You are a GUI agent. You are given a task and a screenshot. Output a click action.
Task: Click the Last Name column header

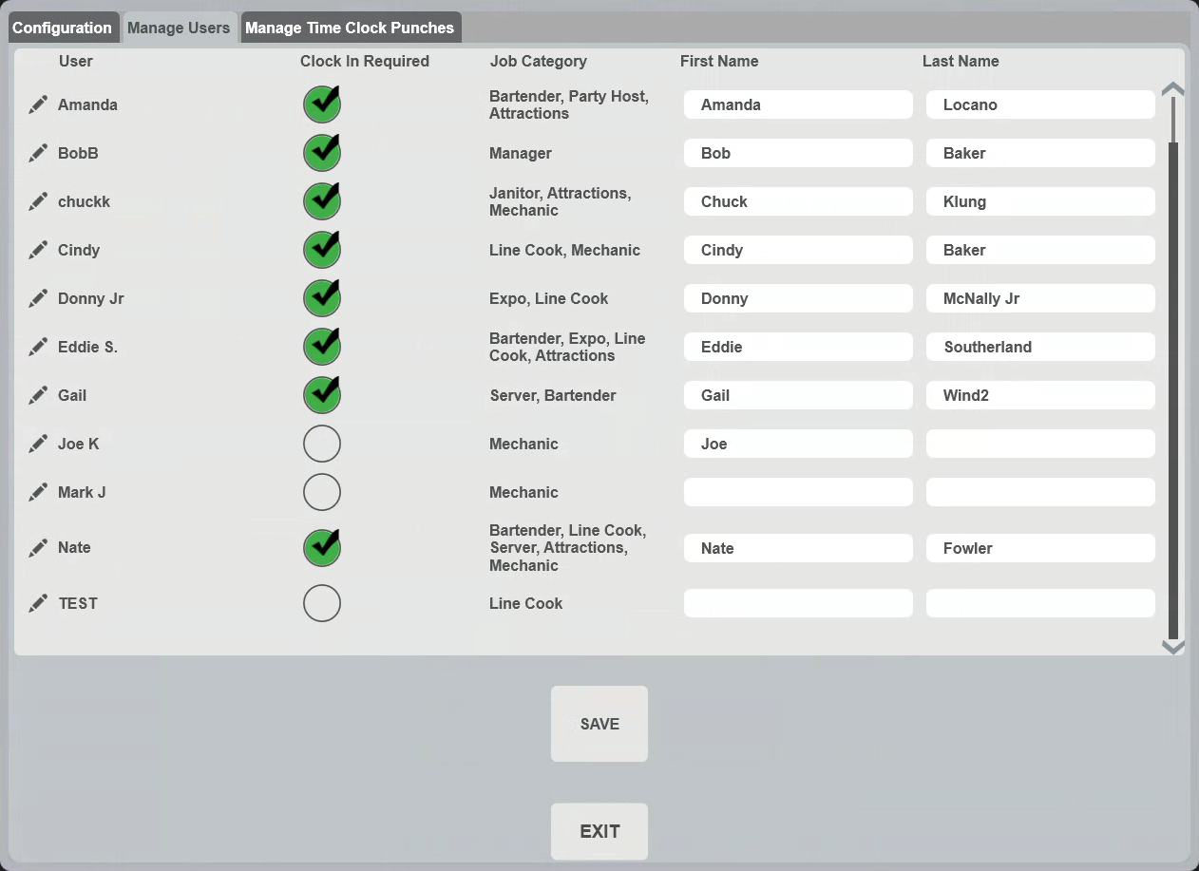click(961, 61)
